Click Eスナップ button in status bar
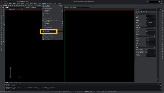 [x=72, y=92]
